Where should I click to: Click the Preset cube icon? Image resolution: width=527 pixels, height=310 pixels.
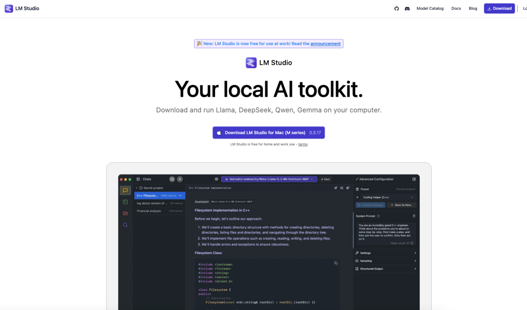tap(357, 189)
